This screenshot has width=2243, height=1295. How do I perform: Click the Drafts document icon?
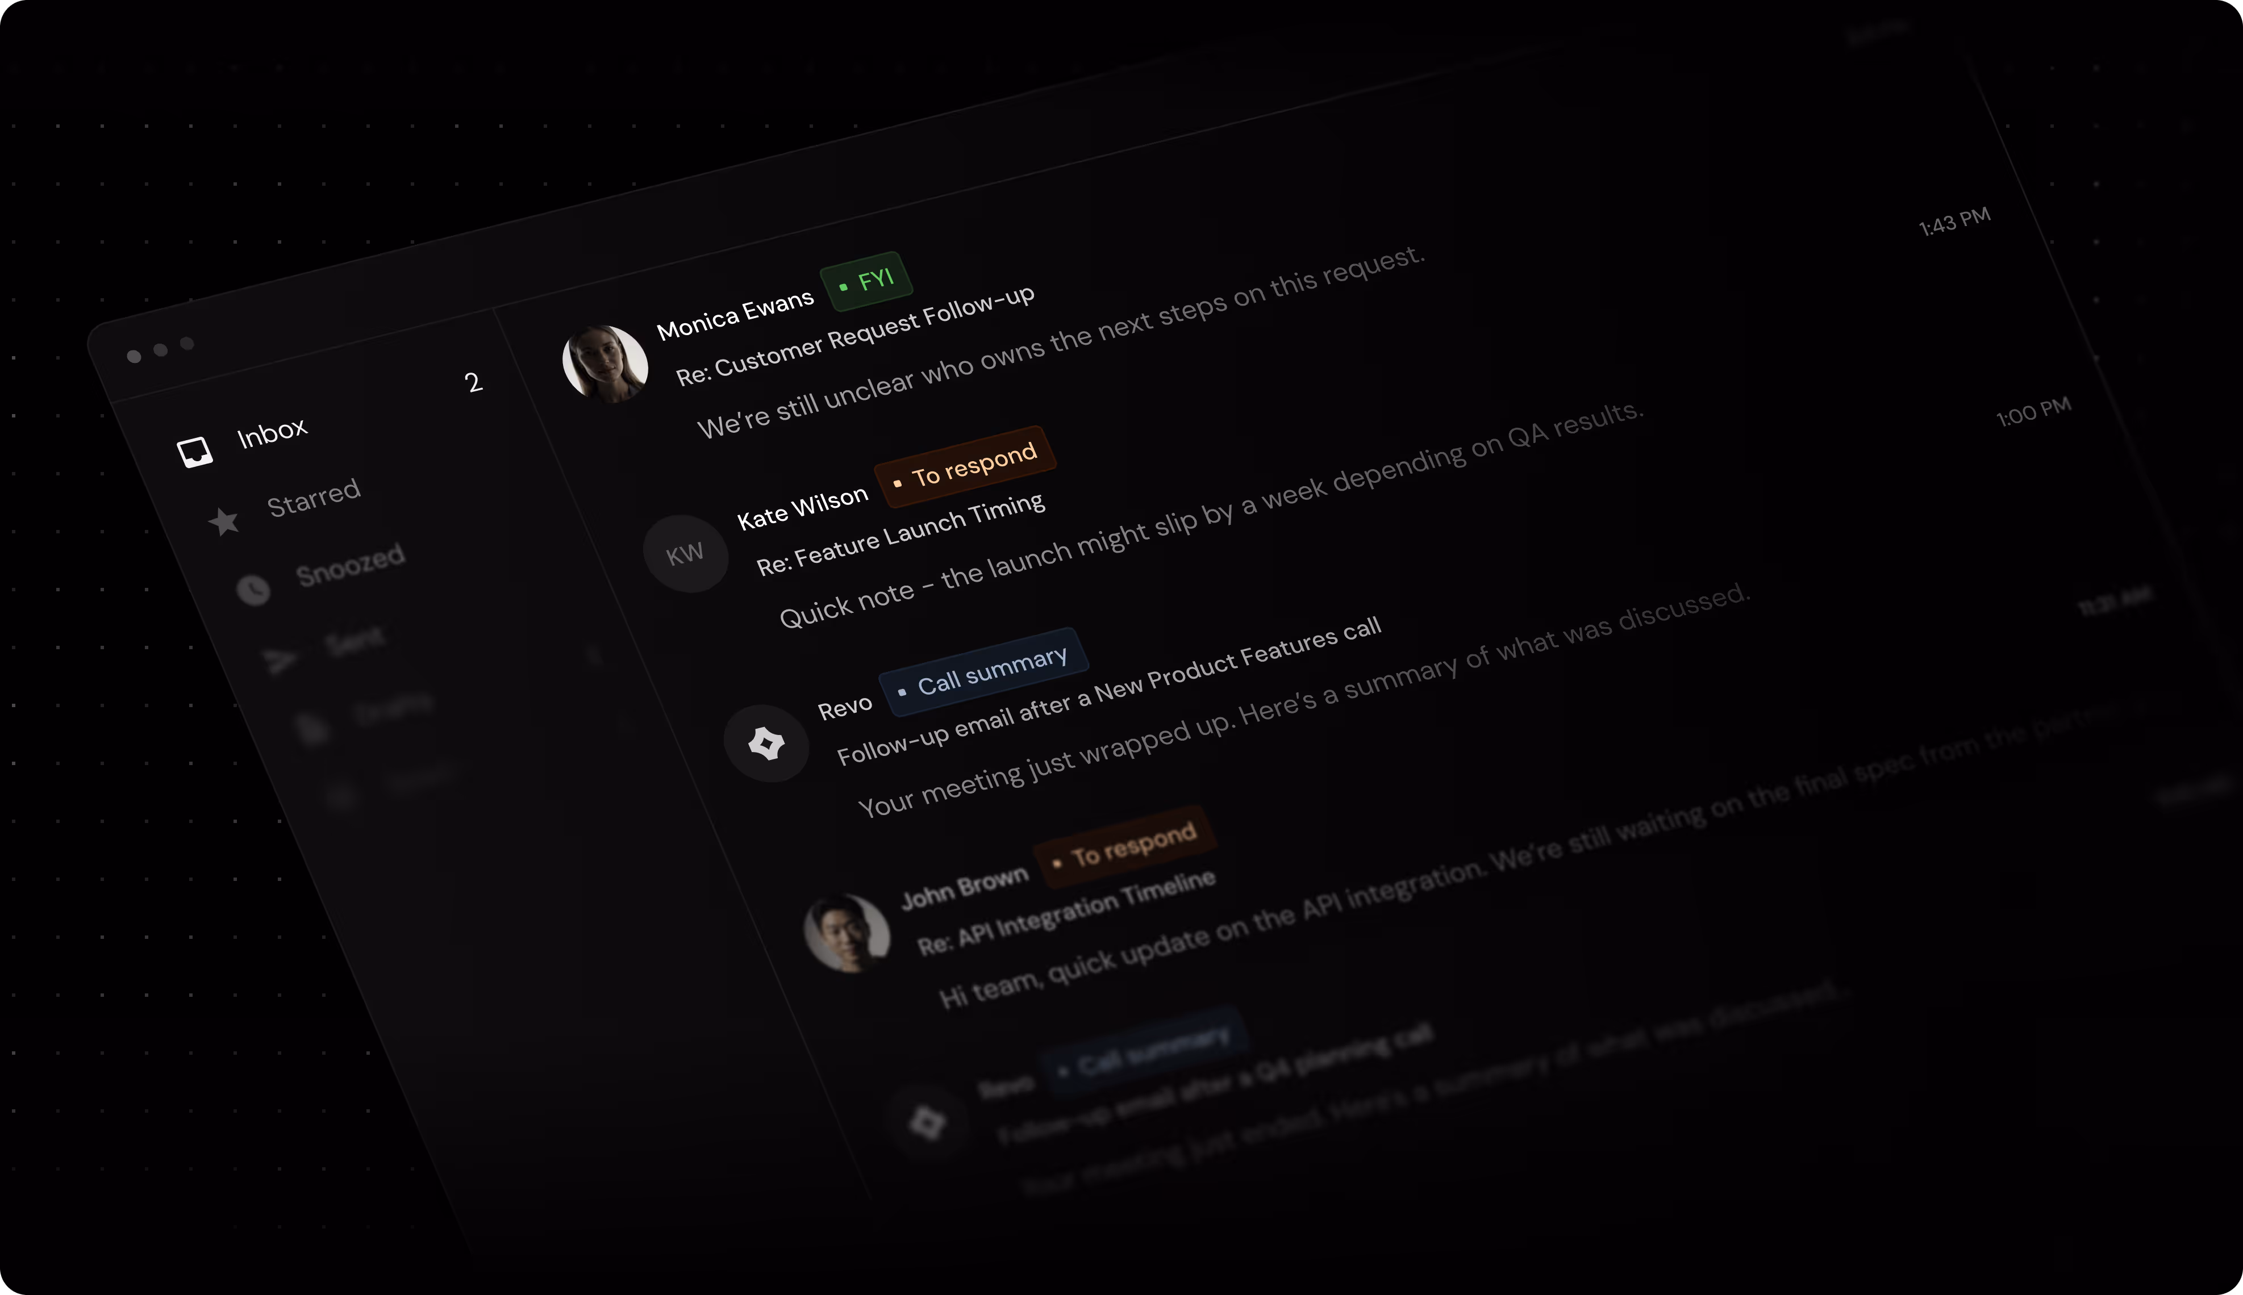point(312,728)
